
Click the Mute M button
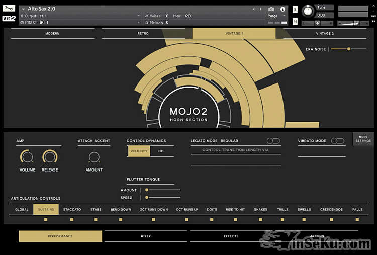pos(295,21)
